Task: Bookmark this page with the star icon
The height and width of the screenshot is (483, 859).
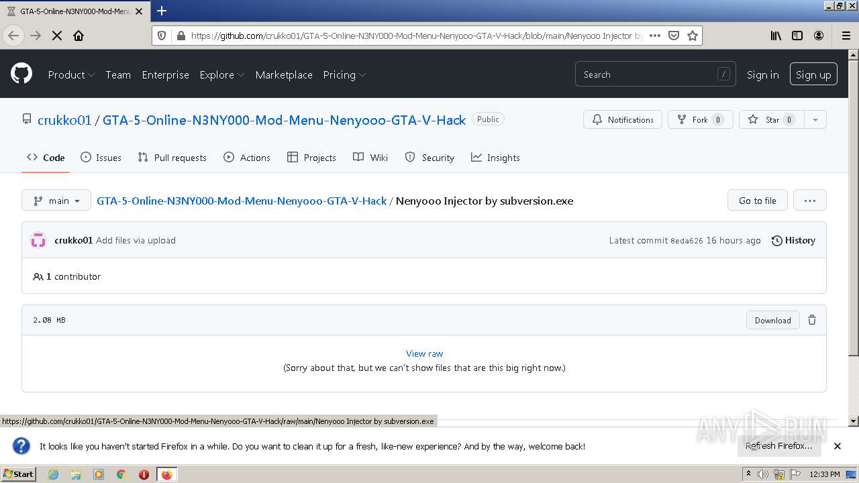Action: pos(693,36)
